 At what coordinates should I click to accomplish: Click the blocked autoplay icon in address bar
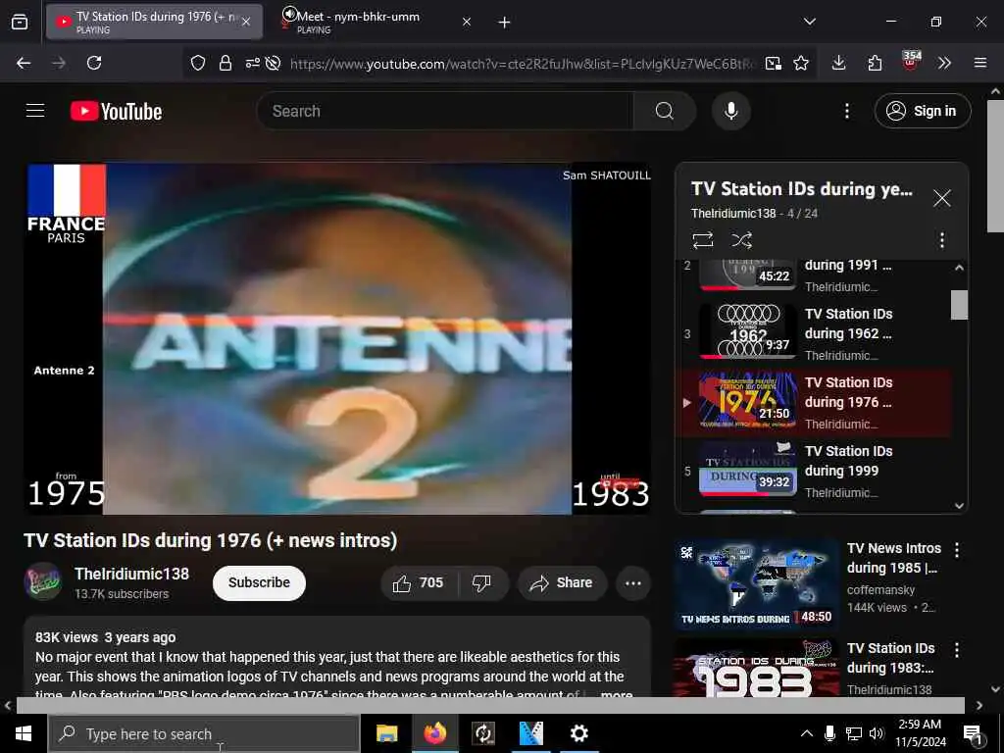tap(273, 63)
